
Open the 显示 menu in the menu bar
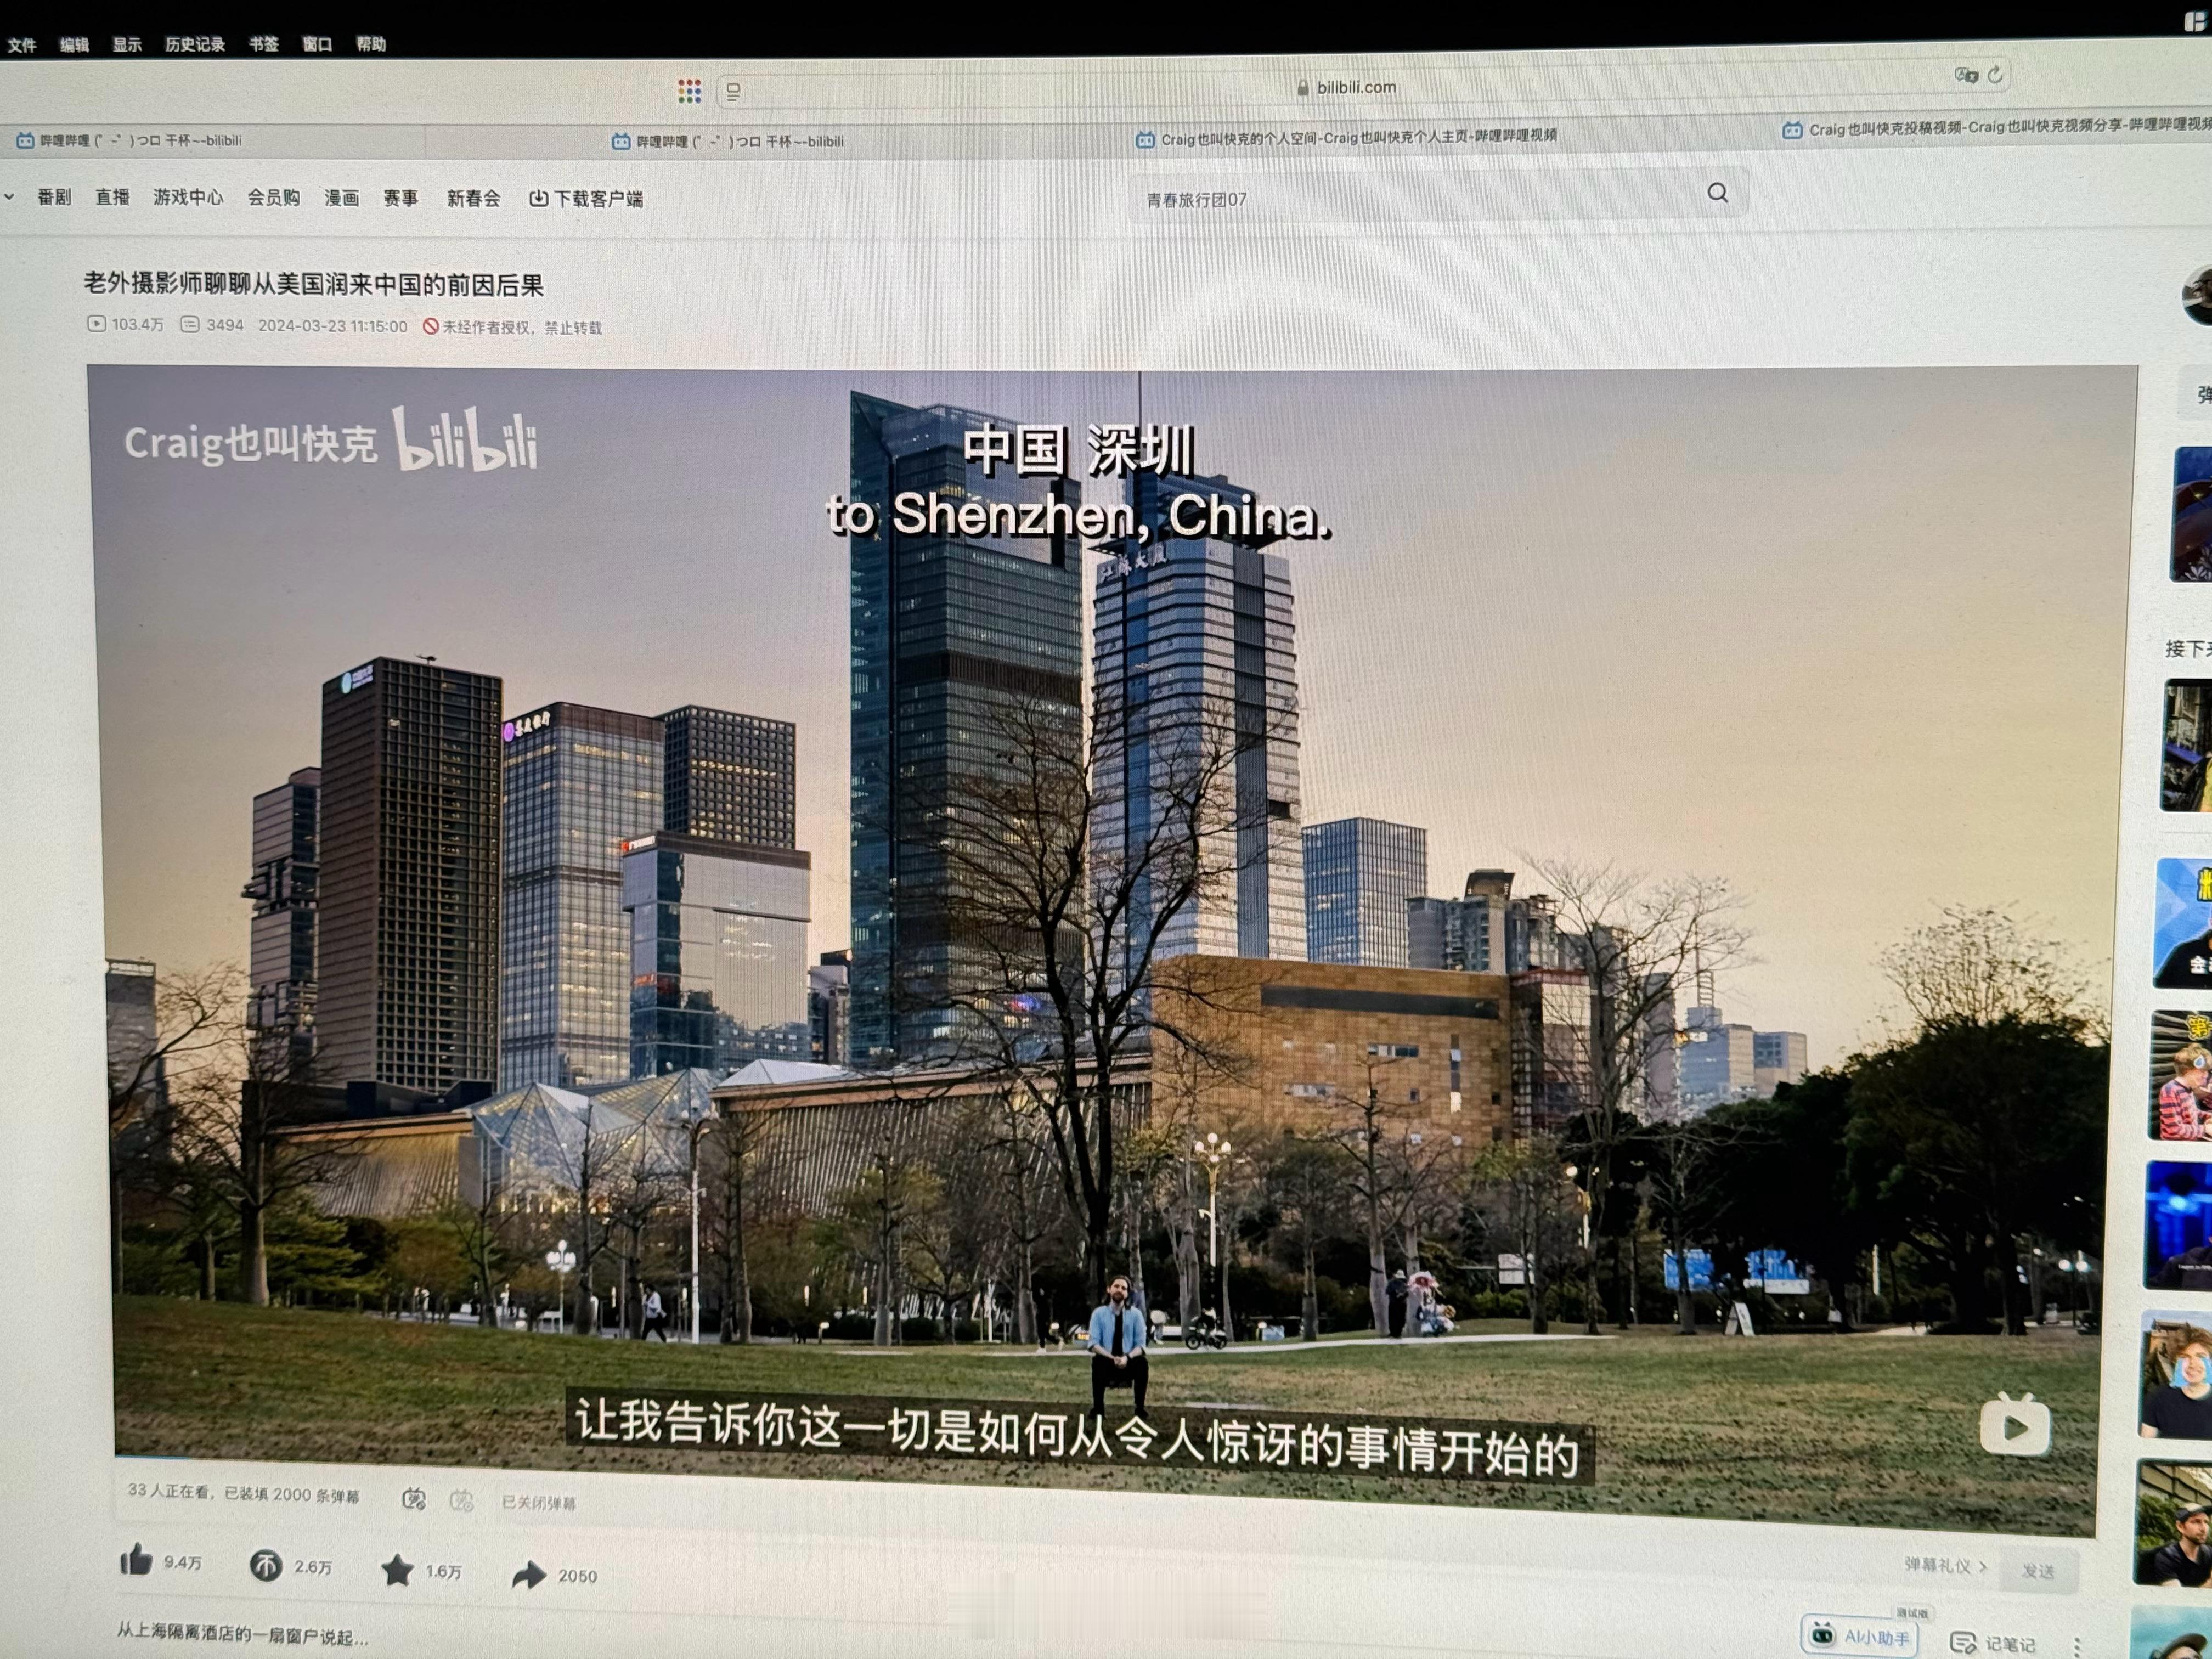point(126,45)
